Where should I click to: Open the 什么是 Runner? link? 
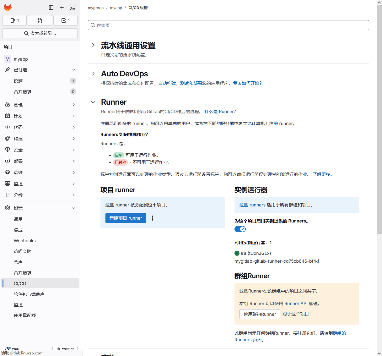click(220, 112)
